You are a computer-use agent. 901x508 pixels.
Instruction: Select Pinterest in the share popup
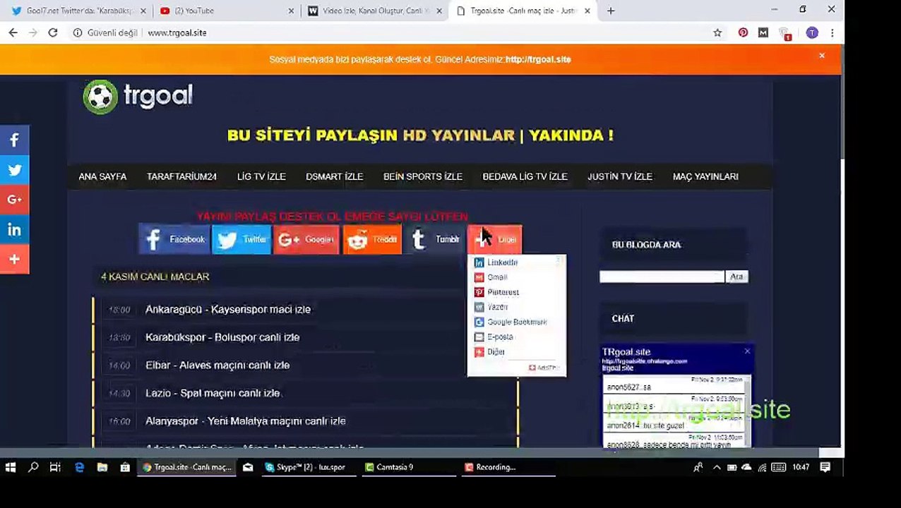502,292
